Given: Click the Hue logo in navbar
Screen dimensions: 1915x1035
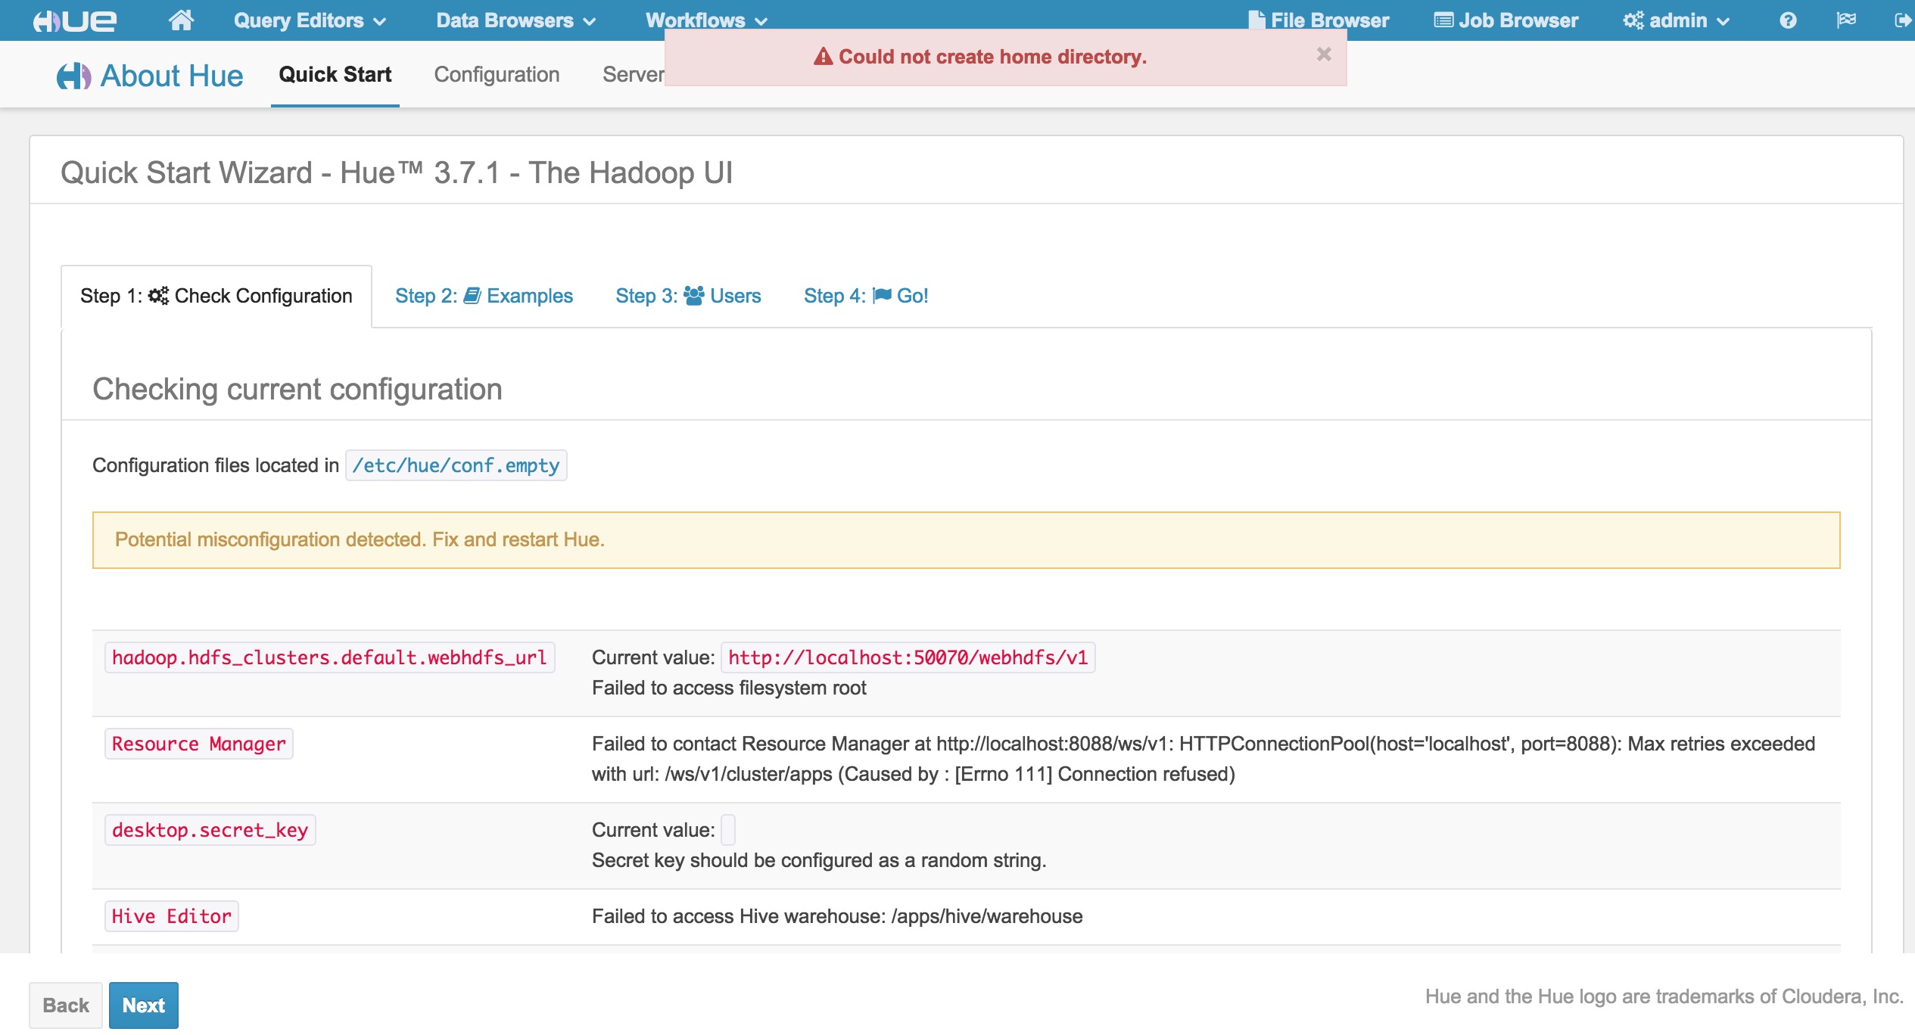Looking at the screenshot, I should tap(75, 20).
